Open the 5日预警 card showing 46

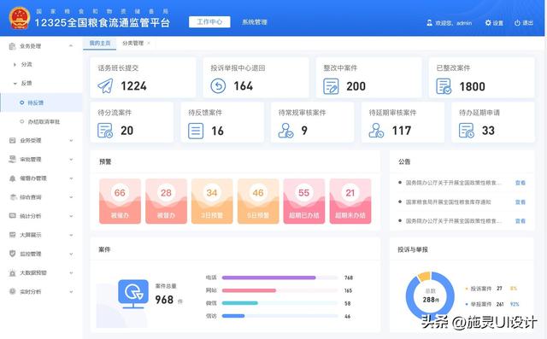click(258, 201)
